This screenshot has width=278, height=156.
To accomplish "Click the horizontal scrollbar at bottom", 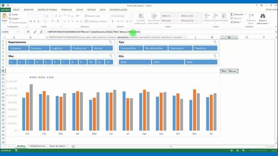I will point(219,146).
